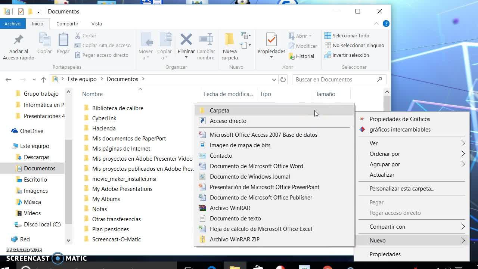Image resolution: width=478 pixels, height=269 pixels.
Task: Choose Documento de Microsoft Office Word
Action: click(x=274, y=166)
